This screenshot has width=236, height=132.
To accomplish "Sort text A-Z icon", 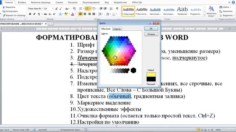I will [x=111, y=9].
